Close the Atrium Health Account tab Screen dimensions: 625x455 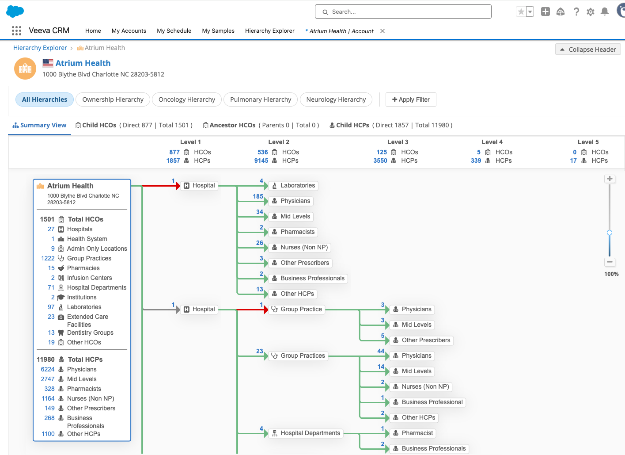coord(383,31)
